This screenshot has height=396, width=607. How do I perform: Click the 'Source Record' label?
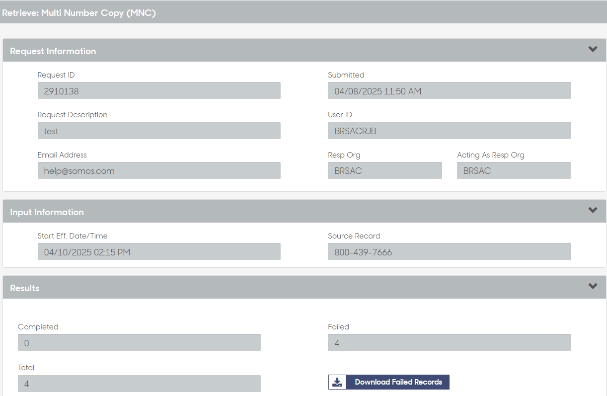[354, 236]
